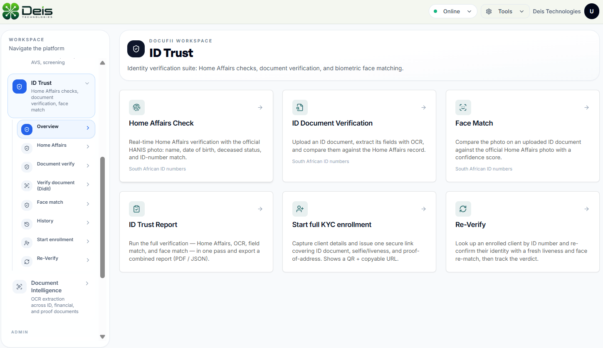Image resolution: width=603 pixels, height=348 pixels.
Task: Open the ID Trust Report card title
Action: pyautogui.click(x=153, y=225)
